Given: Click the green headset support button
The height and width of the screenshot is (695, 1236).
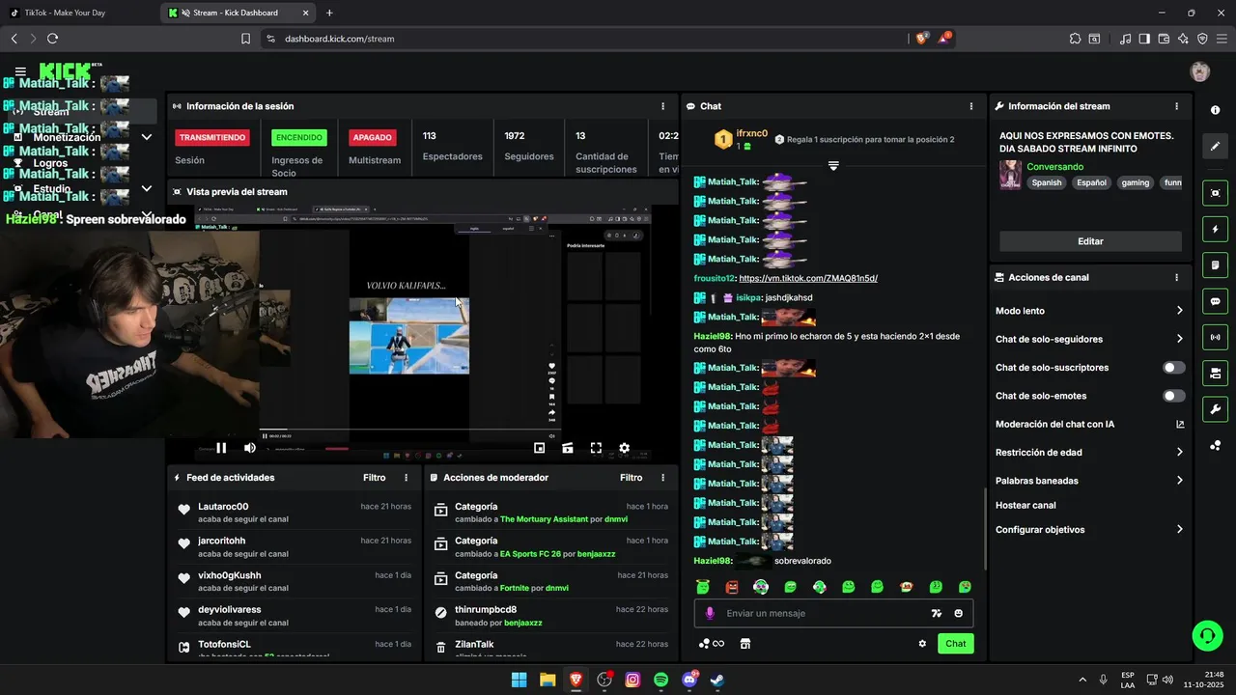Looking at the screenshot, I should (x=1207, y=635).
